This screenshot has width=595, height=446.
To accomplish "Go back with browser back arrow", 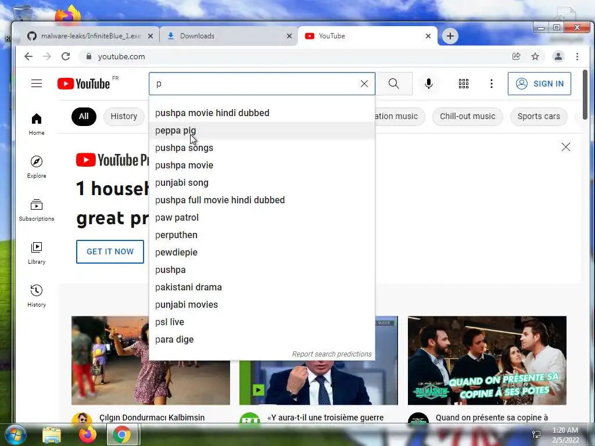I will point(28,56).
